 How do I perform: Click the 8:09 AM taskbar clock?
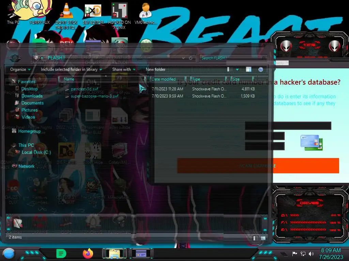[331, 250]
